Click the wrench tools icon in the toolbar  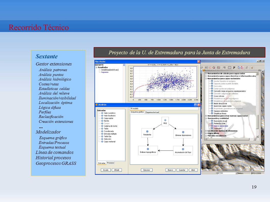tap(234, 68)
